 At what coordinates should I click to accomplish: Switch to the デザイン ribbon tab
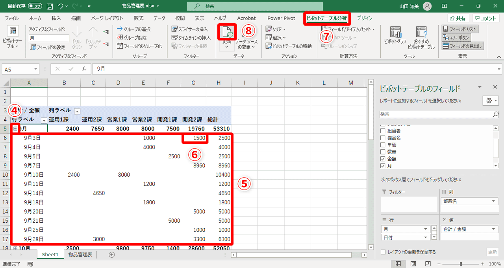coord(364,18)
